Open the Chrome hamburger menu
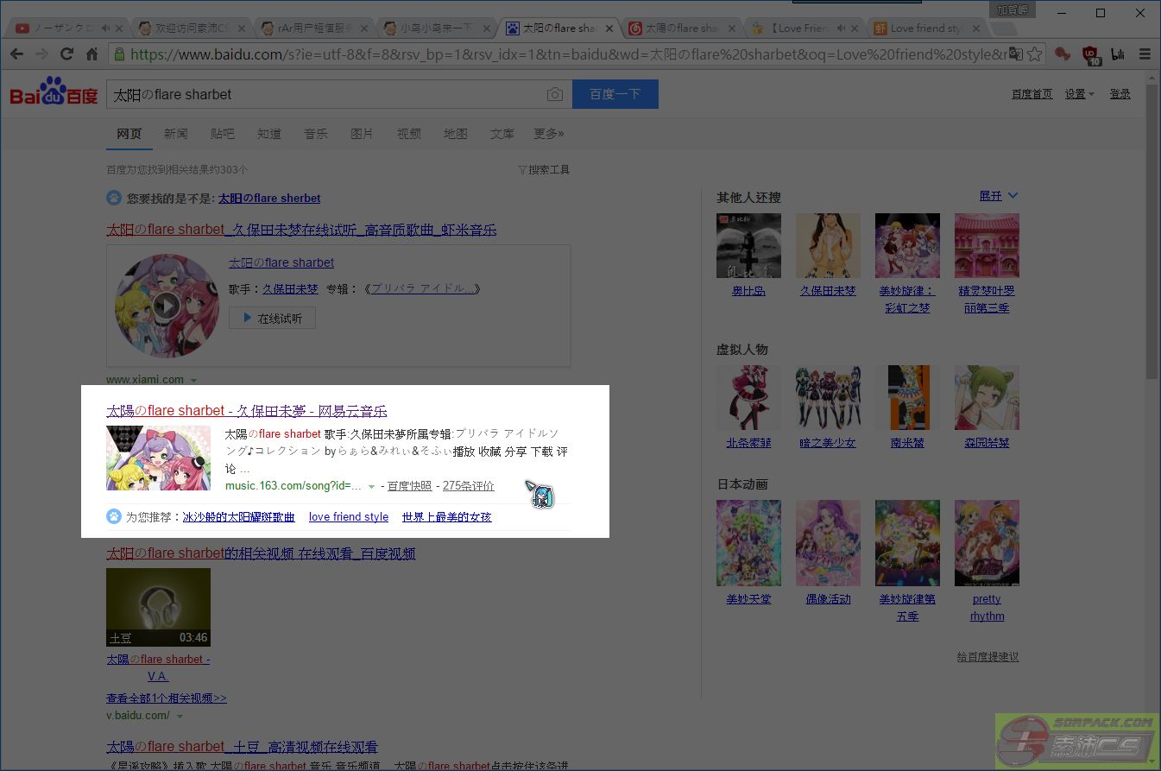The width and height of the screenshot is (1161, 771). tap(1145, 54)
